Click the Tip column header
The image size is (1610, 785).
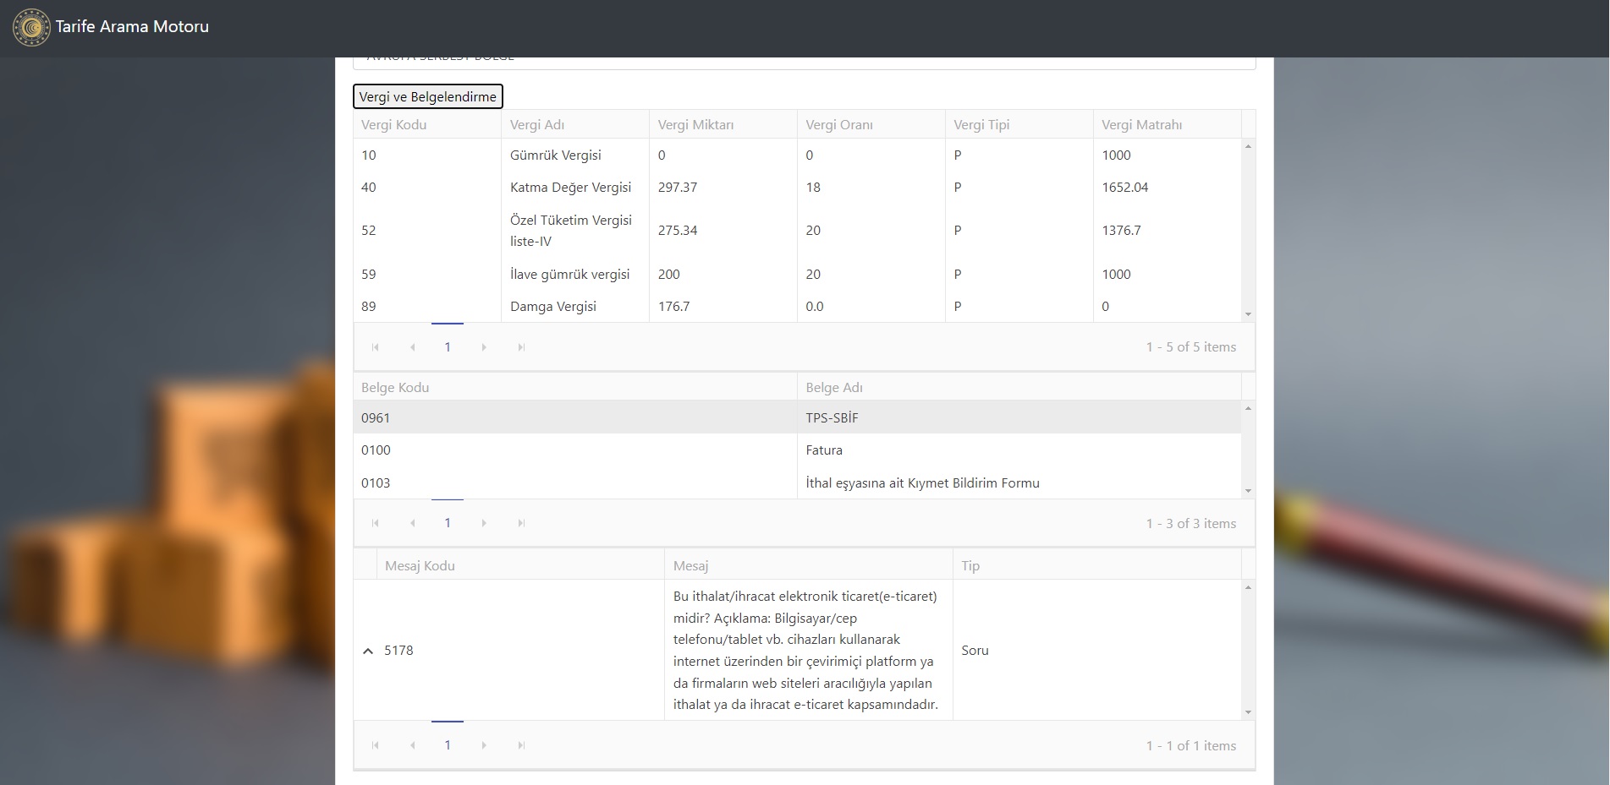pyautogui.click(x=1097, y=566)
